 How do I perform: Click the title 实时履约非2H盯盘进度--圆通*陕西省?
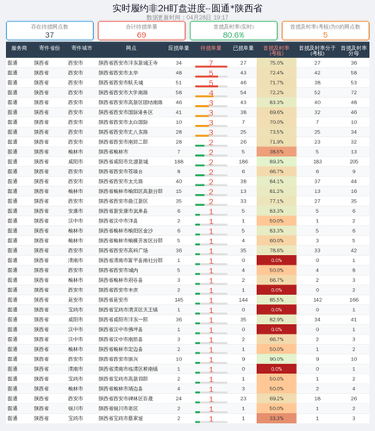point(187,9)
